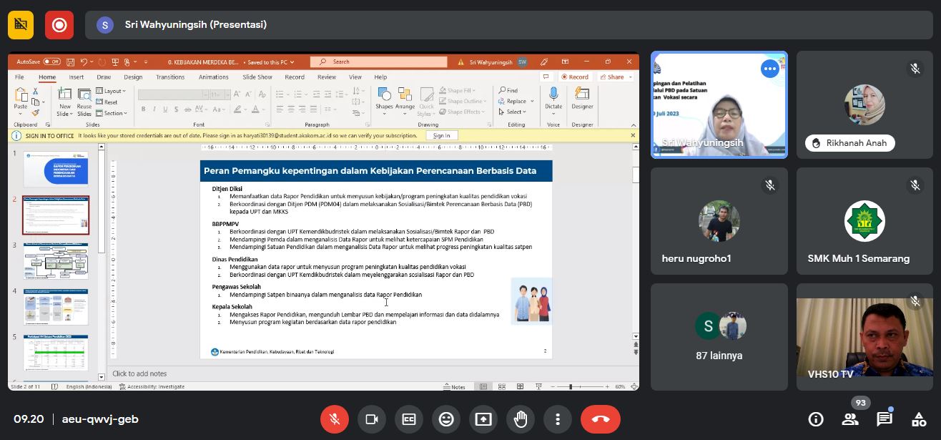
Task: Dismiss the Sign in to Office message bar
Action: (x=633, y=135)
